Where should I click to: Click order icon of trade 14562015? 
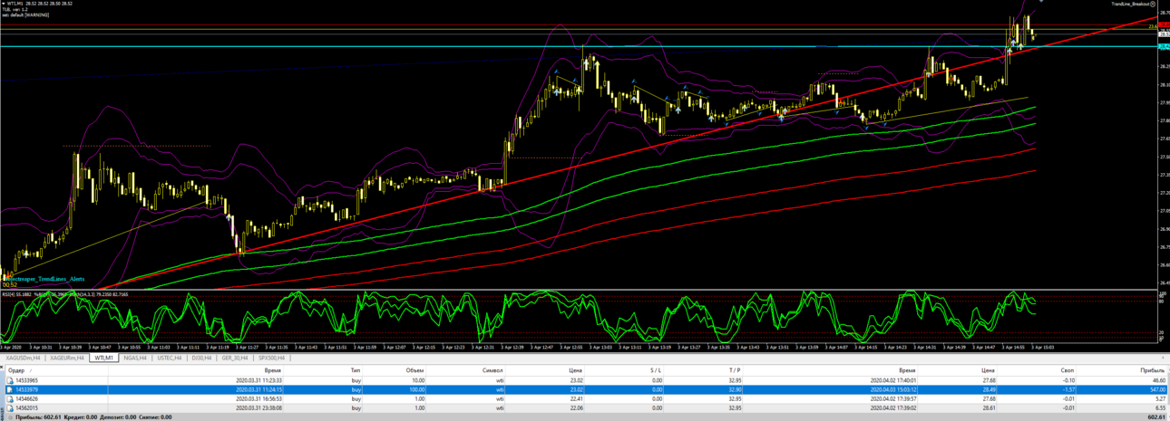click(x=10, y=408)
